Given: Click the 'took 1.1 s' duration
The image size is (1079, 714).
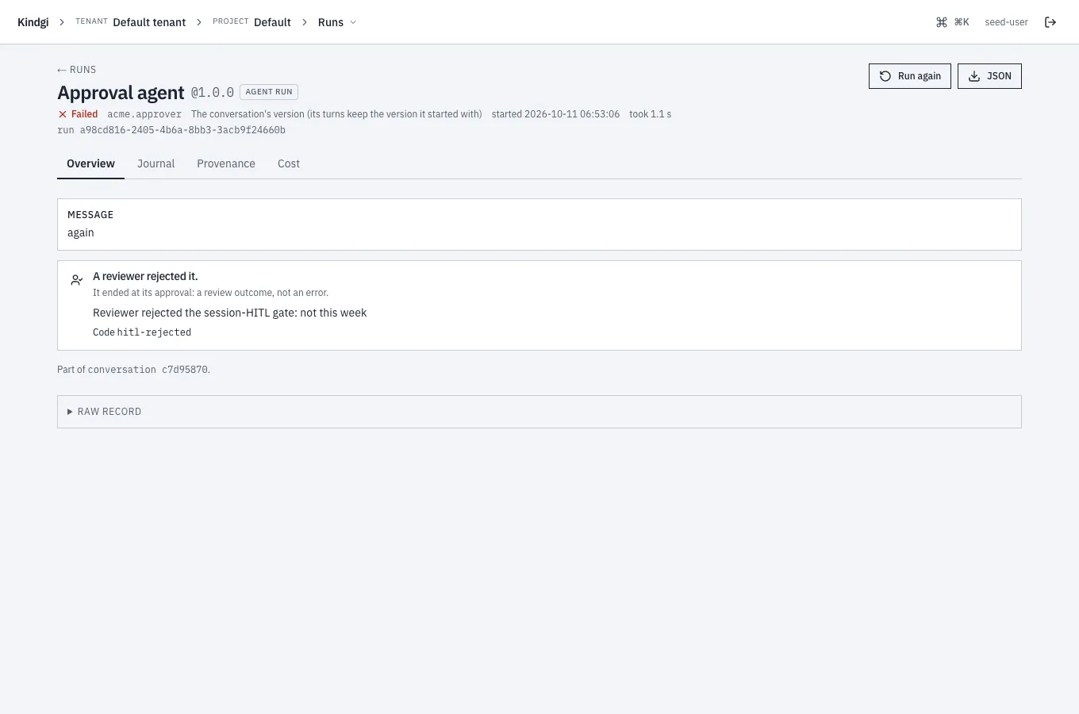Looking at the screenshot, I should pyautogui.click(x=651, y=114).
